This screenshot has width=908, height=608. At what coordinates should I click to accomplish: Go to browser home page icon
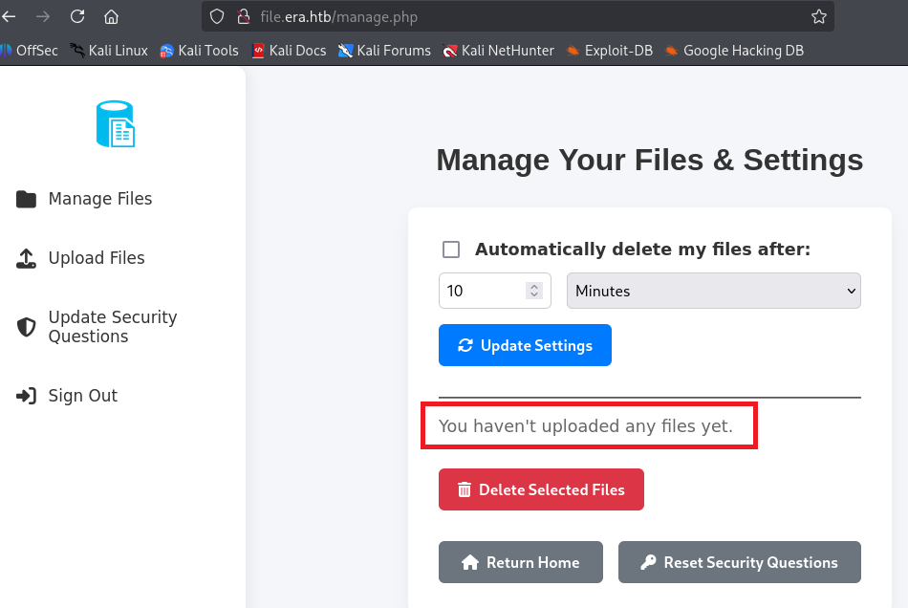[112, 16]
